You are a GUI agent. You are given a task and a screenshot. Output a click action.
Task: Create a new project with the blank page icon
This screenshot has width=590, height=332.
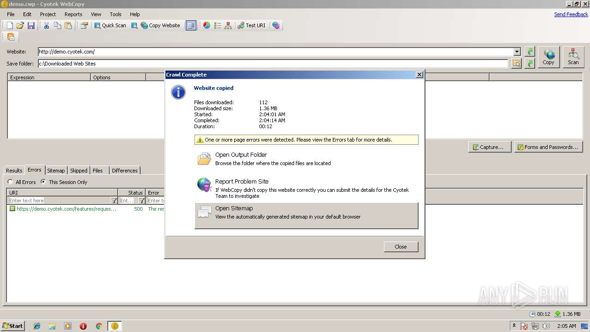[10, 25]
